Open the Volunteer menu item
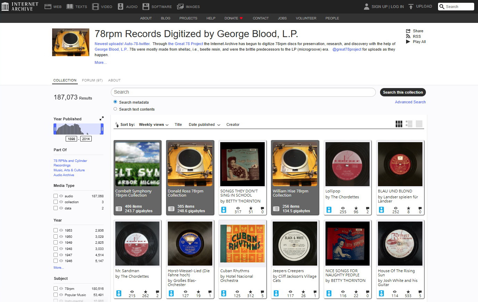Viewport: 478px width, 302px height. pyautogui.click(x=306, y=18)
